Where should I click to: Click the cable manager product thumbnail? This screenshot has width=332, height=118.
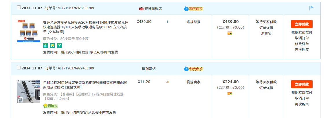[x=29, y=91]
